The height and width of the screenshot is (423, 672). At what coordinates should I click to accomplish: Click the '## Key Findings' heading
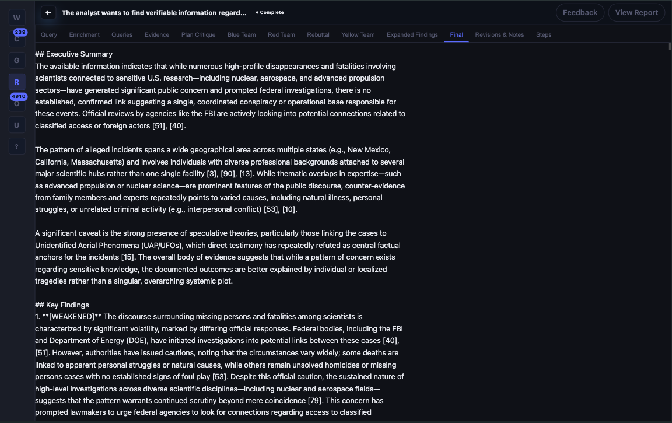pyautogui.click(x=62, y=305)
